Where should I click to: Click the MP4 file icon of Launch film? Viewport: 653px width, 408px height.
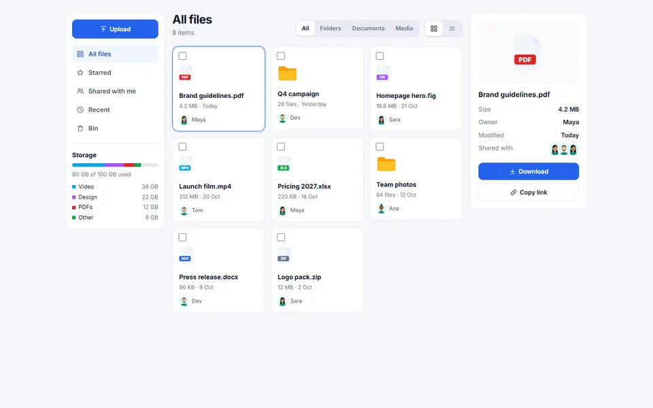pos(186,165)
